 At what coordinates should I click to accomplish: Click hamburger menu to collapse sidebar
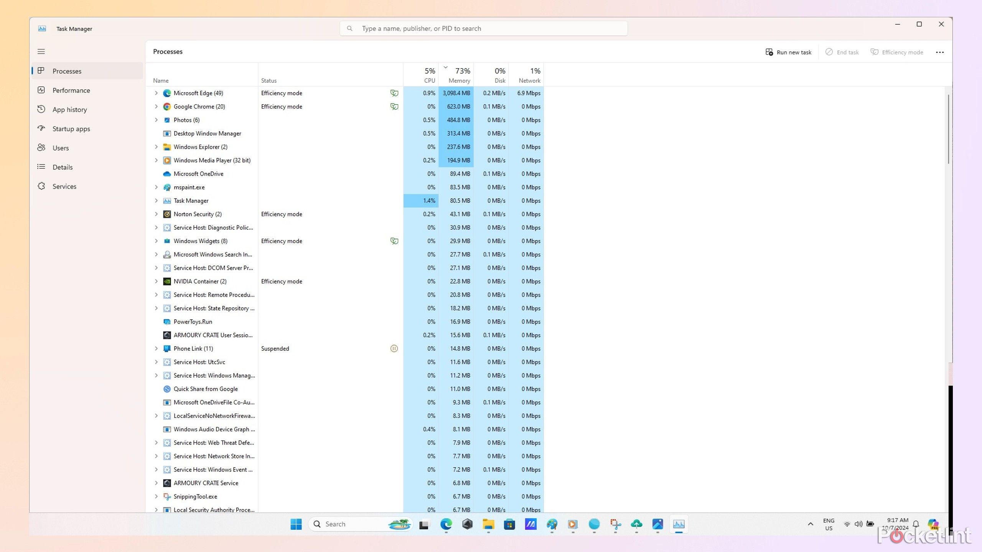[41, 51]
